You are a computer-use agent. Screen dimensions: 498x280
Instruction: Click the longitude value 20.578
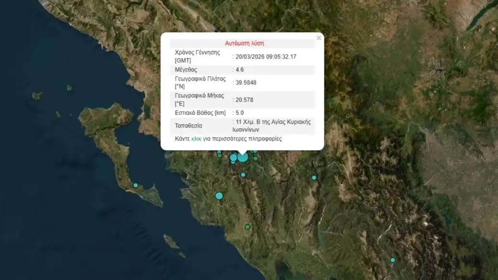[244, 100]
